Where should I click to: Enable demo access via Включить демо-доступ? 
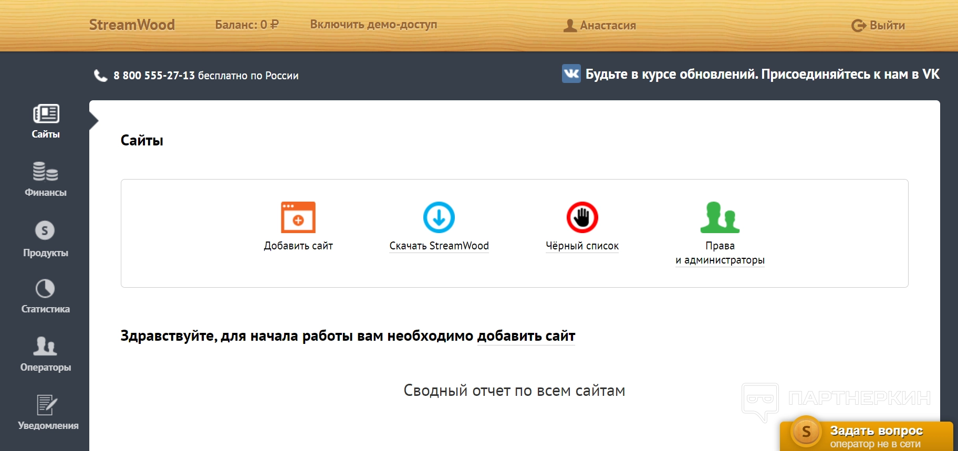(373, 25)
